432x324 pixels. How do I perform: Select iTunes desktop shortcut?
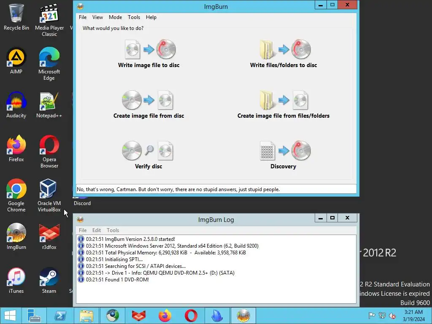point(16,281)
